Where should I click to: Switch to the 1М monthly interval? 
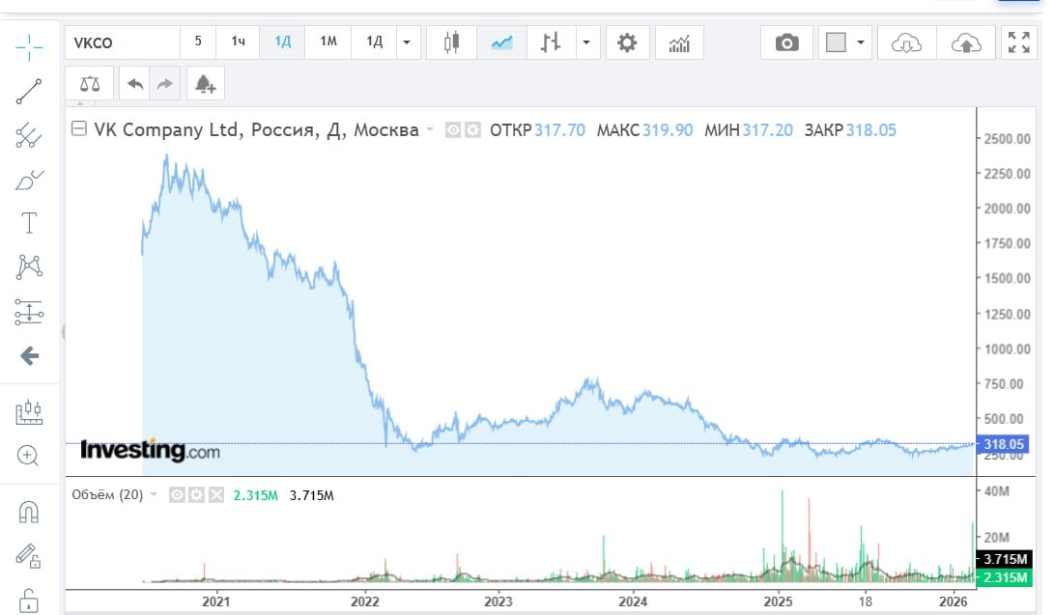point(328,42)
